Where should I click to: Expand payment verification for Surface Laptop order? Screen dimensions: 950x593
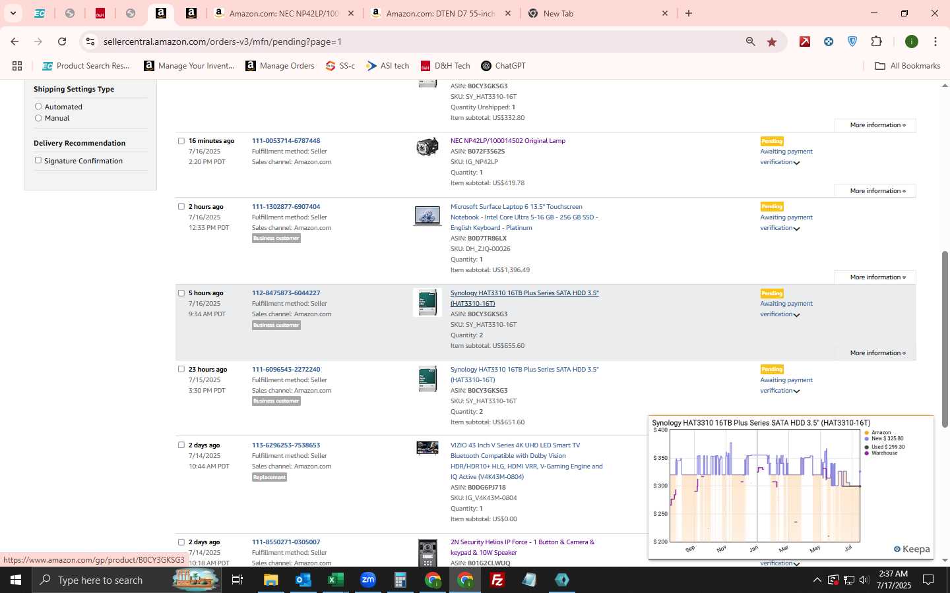pos(796,229)
